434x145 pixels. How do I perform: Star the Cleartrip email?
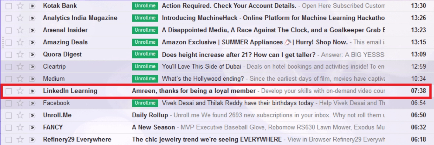click(20, 66)
